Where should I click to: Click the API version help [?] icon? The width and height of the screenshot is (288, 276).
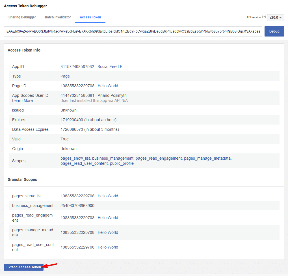coord(264,17)
